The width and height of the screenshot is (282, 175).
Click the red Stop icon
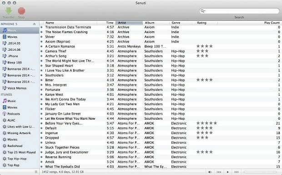click(x=21, y=11)
